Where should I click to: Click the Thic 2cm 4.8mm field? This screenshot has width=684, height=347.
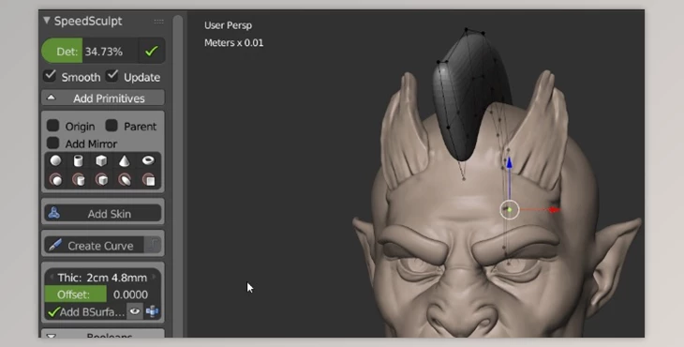(103, 278)
